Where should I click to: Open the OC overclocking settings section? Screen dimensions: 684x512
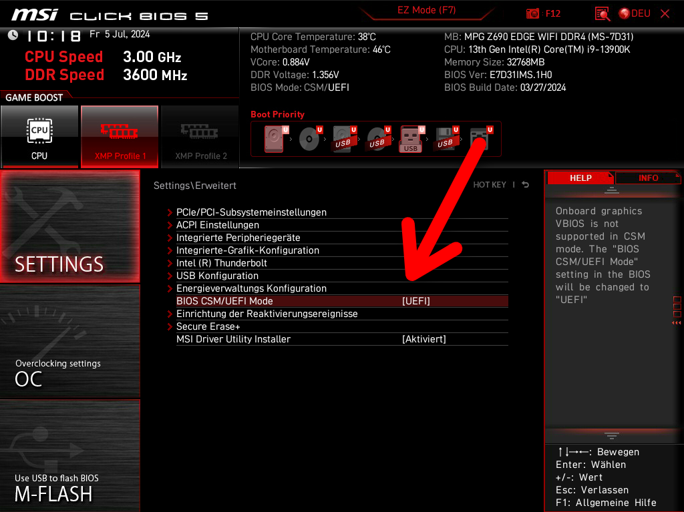[69, 342]
